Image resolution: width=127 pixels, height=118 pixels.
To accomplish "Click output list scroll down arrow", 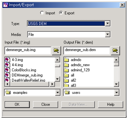I will pos(116,84).
